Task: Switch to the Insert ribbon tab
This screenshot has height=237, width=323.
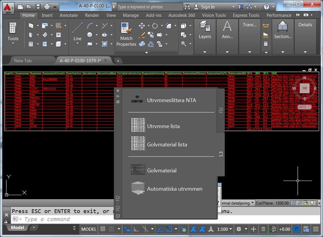Action: (47, 15)
